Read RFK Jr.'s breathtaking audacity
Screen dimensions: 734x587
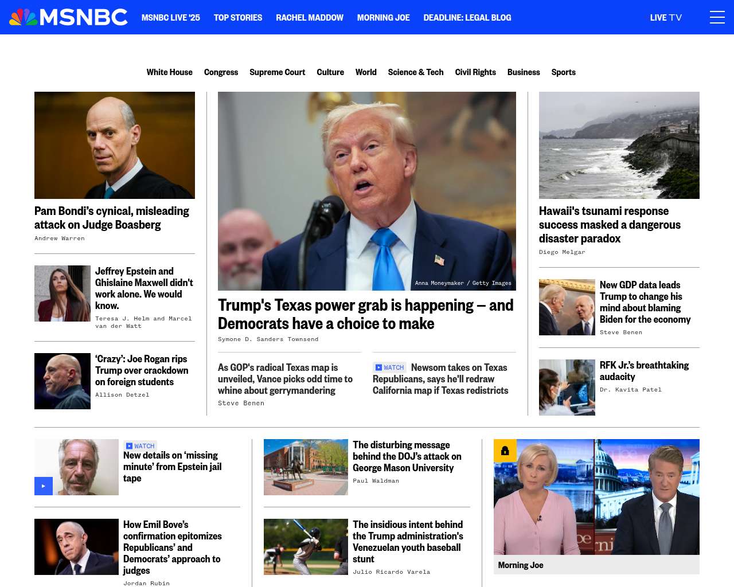644,371
